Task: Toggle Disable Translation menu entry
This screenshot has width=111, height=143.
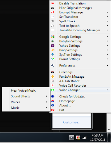Action: click(x=80, y=3)
